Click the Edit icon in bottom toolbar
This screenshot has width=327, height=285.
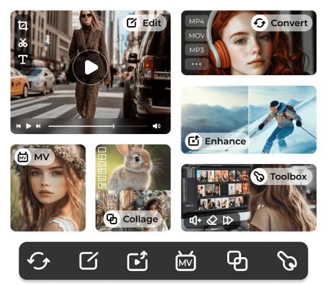(89, 260)
